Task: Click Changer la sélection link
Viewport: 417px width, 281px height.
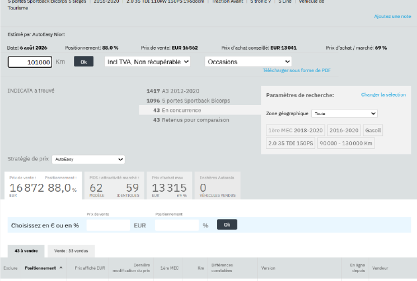Action: pos(383,95)
